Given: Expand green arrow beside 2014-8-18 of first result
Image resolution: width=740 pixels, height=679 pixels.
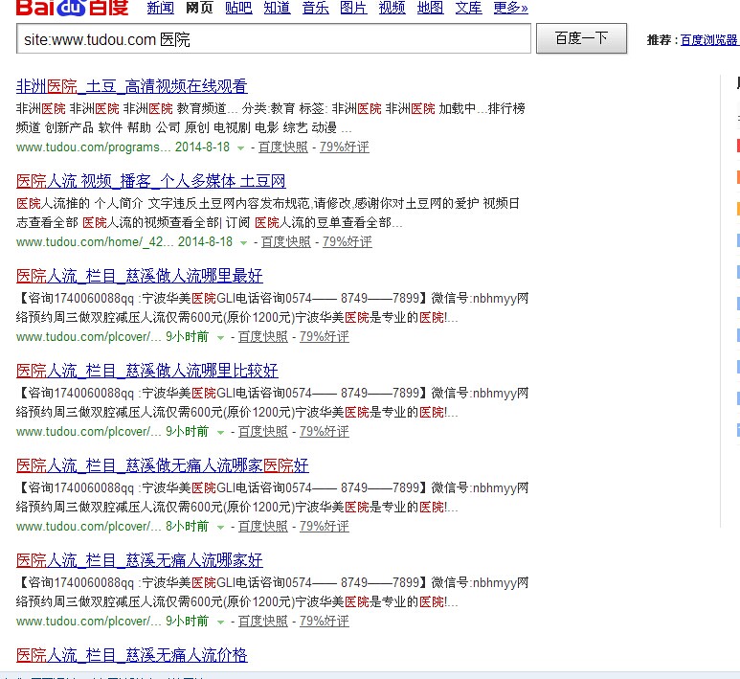Looking at the screenshot, I should (x=240, y=147).
